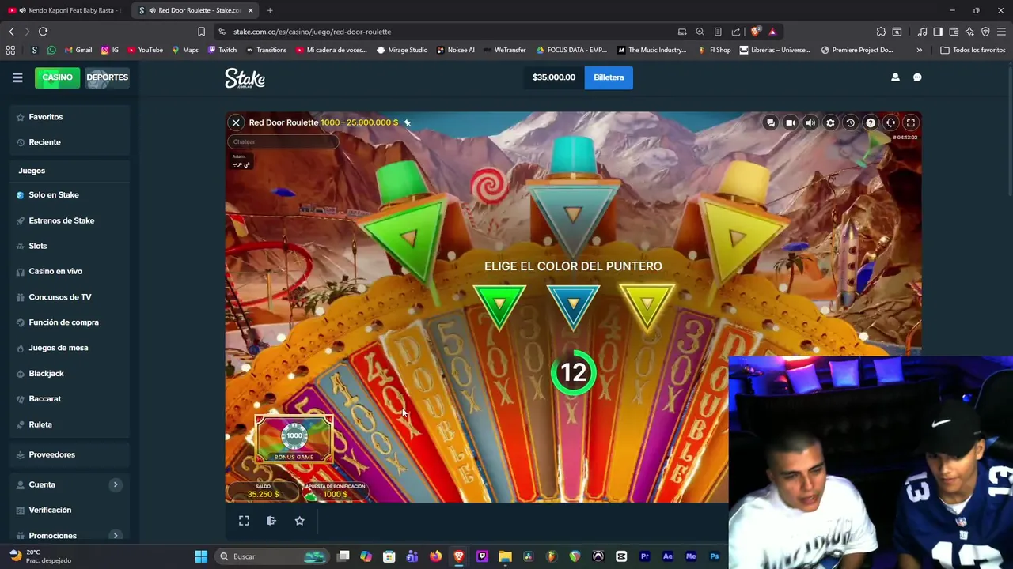Image resolution: width=1013 pixels, height=569 pixels.
Task: Open File Explorer from taskbar
Action: (505, 556)
